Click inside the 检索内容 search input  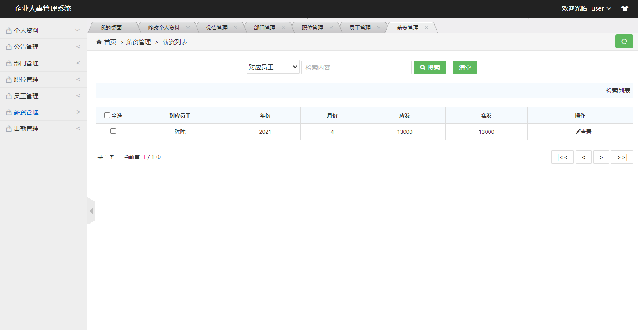tap(356, 67)
